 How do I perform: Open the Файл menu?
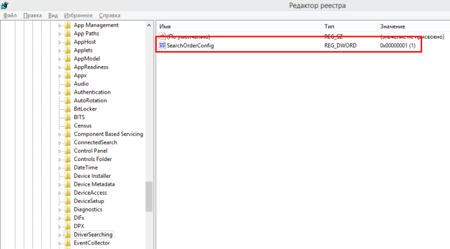point(10,16)
